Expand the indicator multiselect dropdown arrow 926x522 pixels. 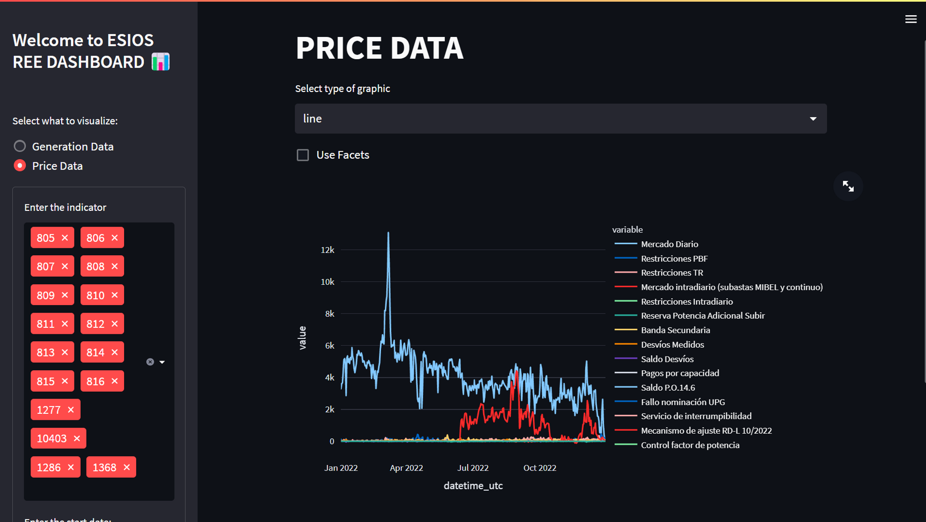pos(162,362)
